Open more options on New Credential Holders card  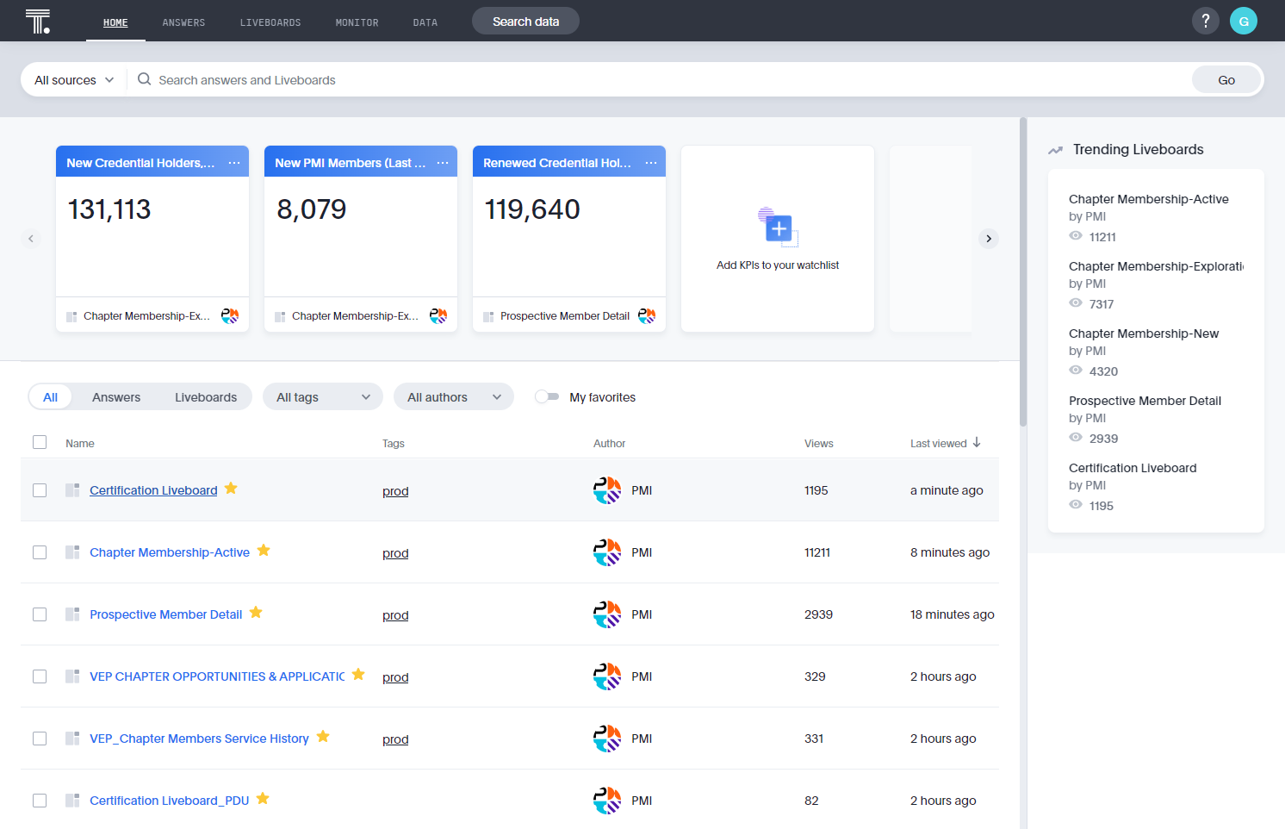[234, 163]
